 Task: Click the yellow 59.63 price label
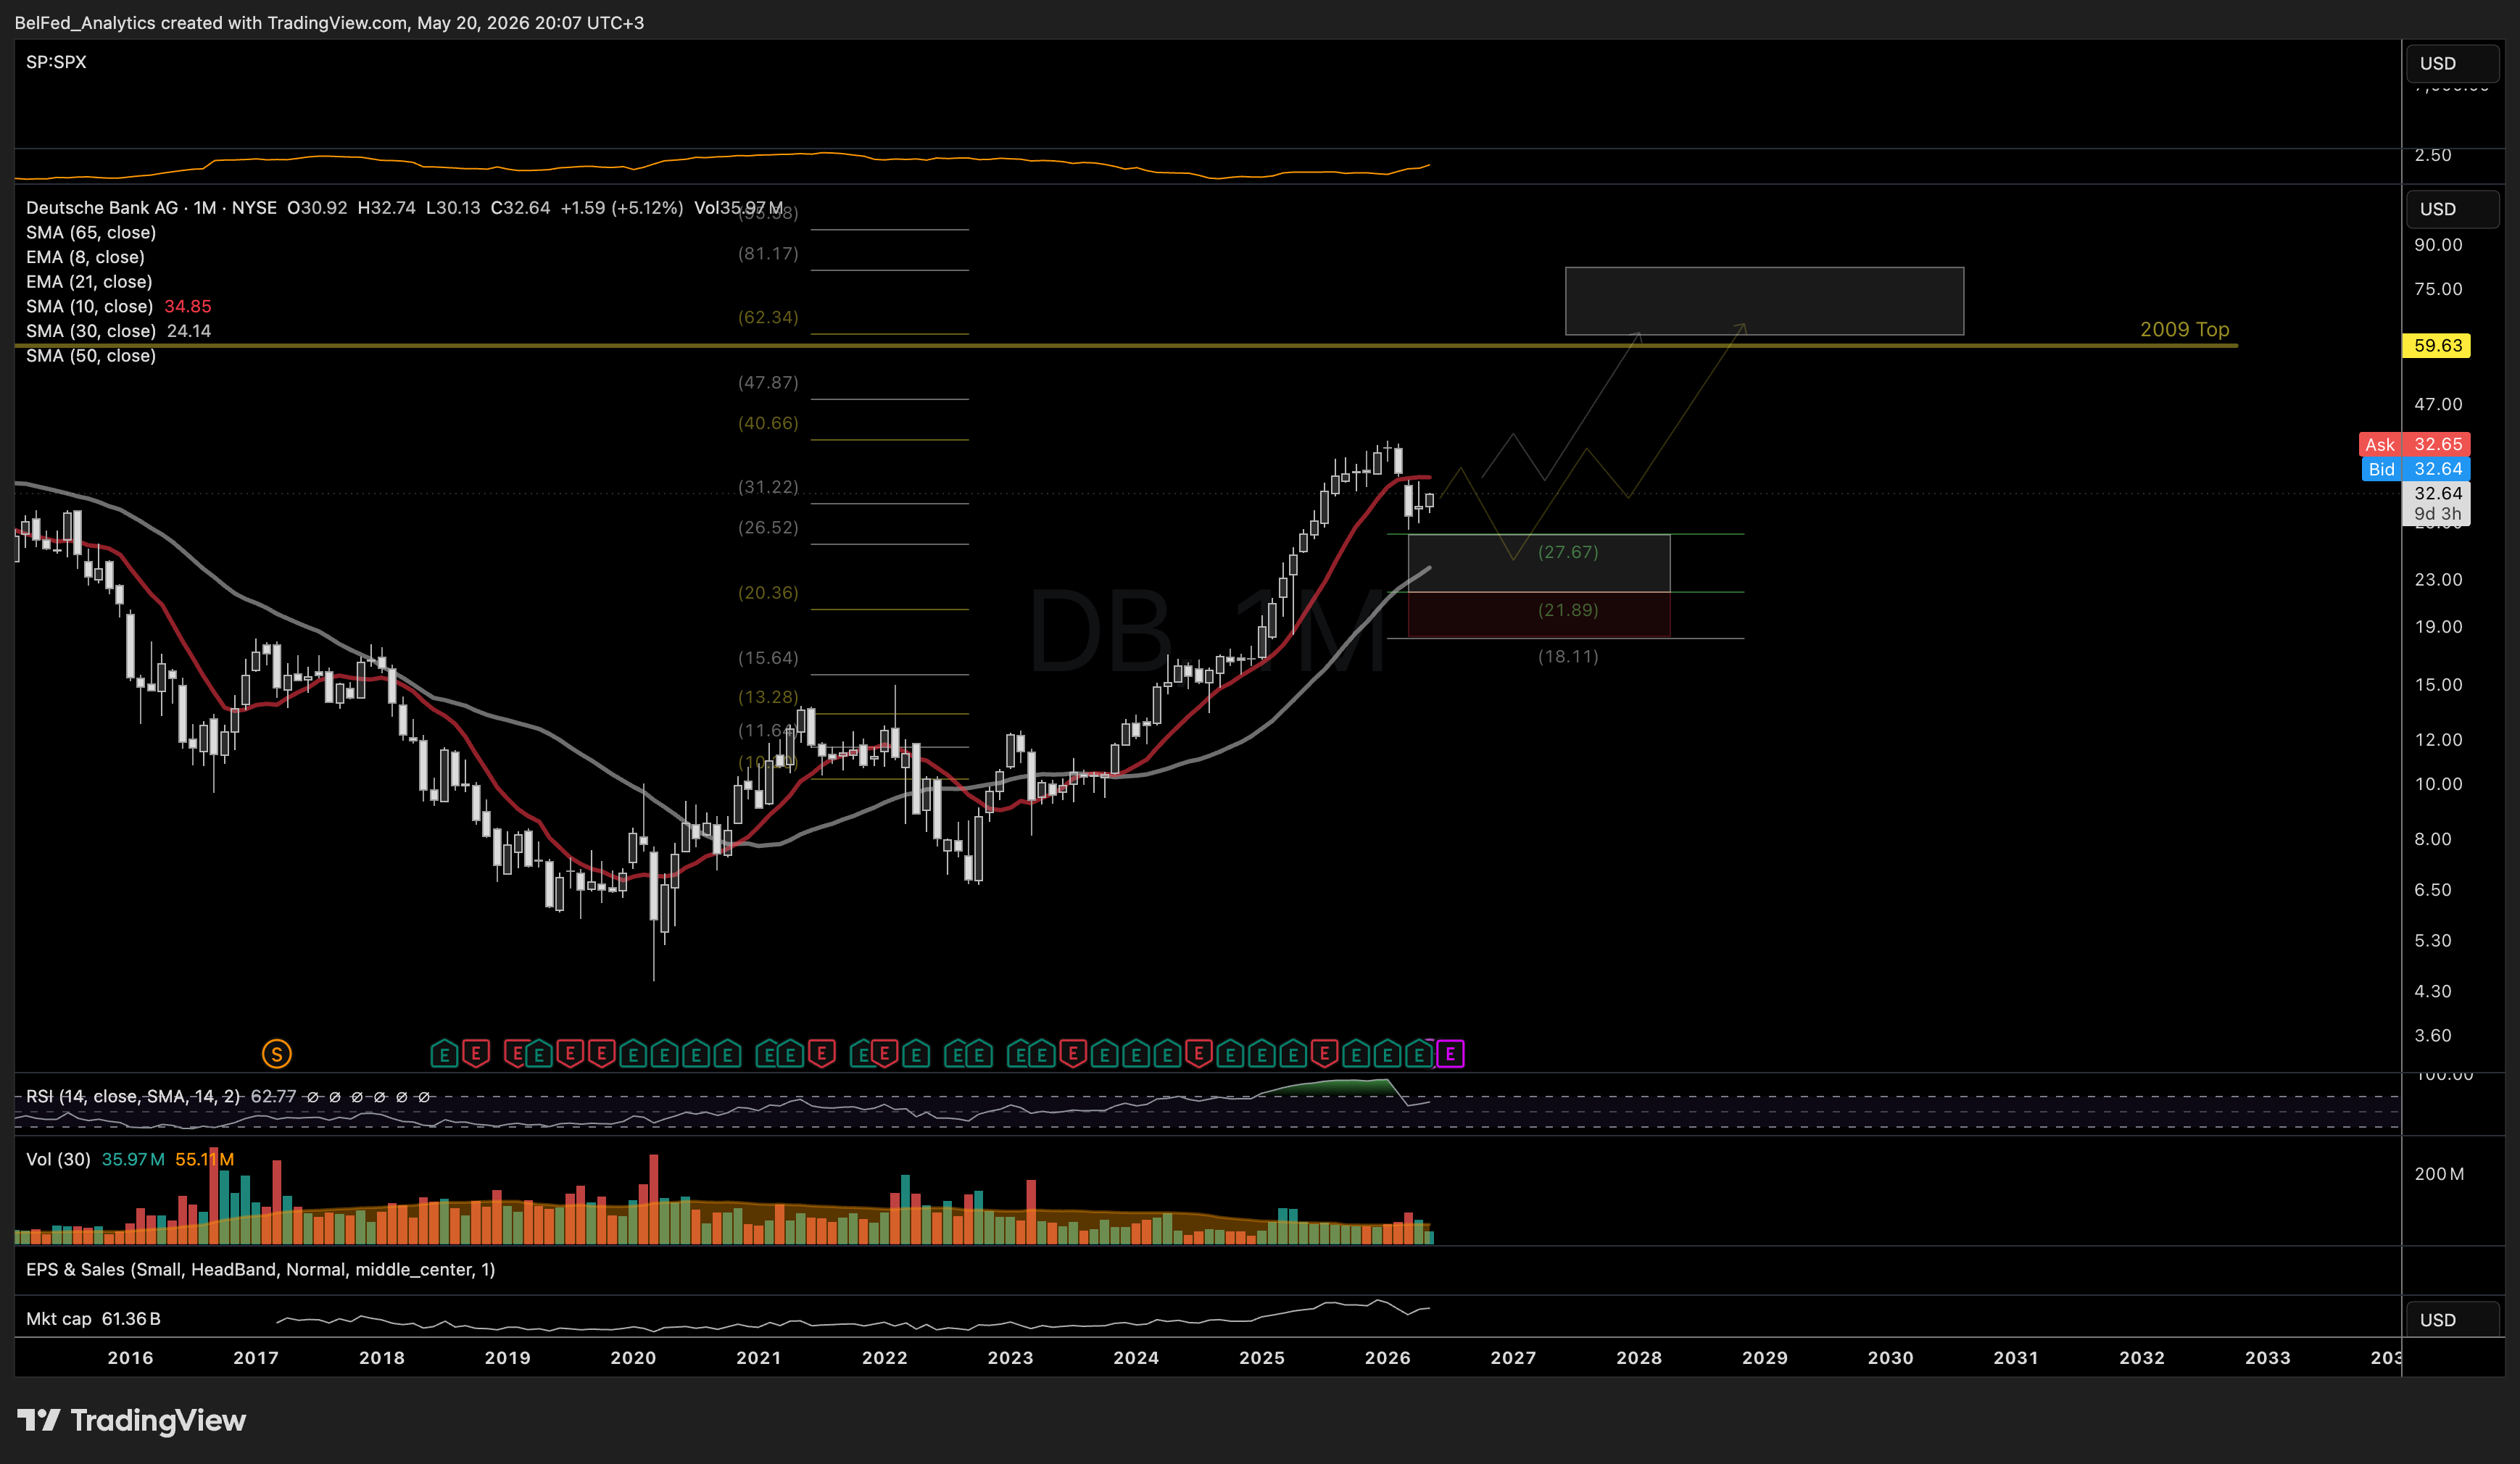tap(2436, 345)
